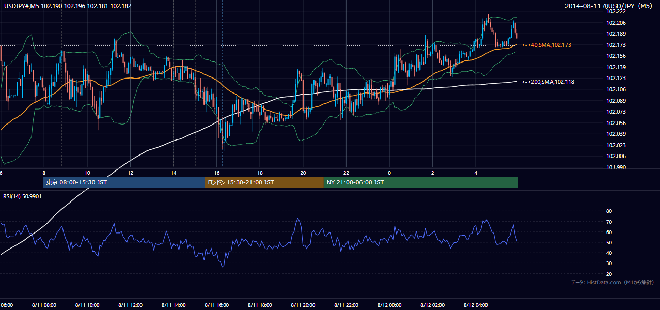Click the 102.073 price axis label
The image size is (660, 310).
tap(617, 112)
